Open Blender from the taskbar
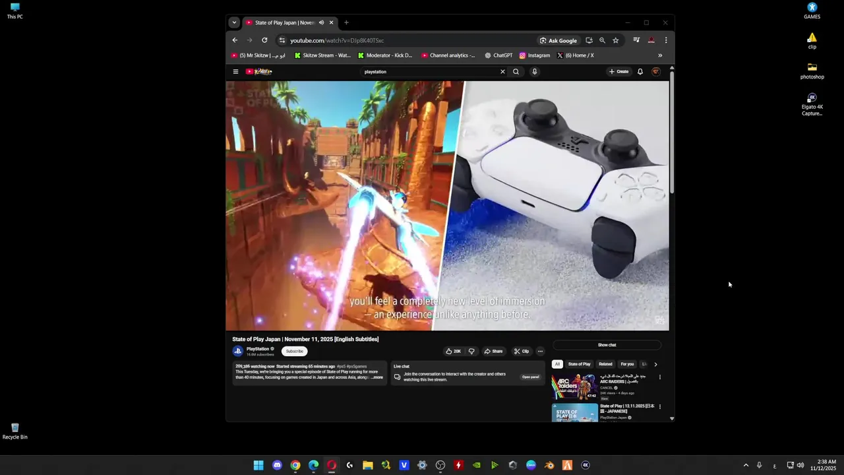This screenshot has width=844, height=475. (x=549, y=465)
